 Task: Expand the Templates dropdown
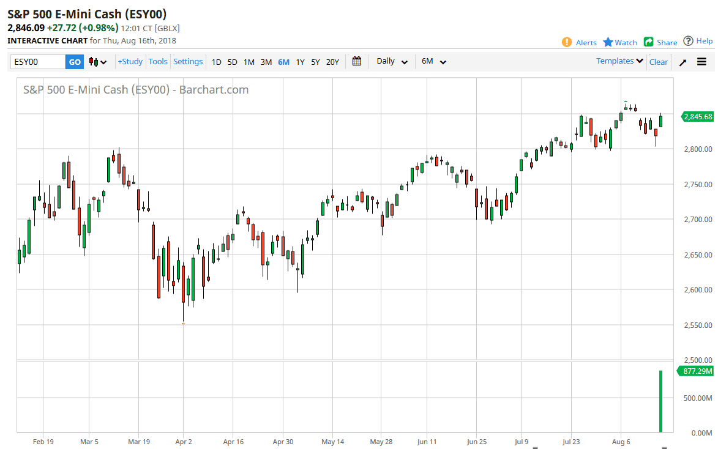(x=619, y=61)
